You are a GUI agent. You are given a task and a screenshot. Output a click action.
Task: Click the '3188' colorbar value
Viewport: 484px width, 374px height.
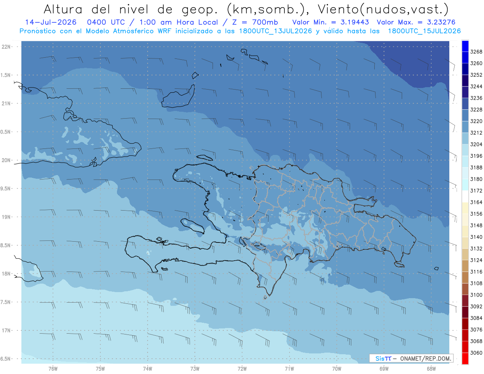point(476,167)
